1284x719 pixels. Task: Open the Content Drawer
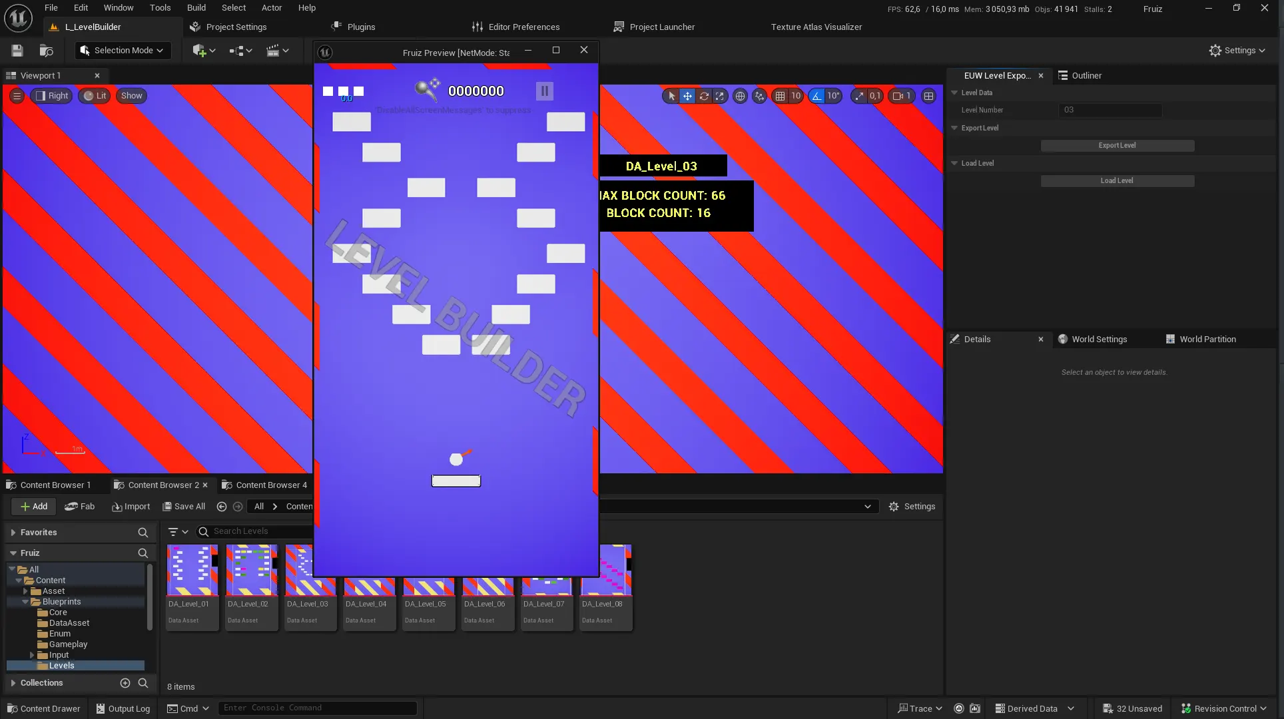[x=43, y=708]
